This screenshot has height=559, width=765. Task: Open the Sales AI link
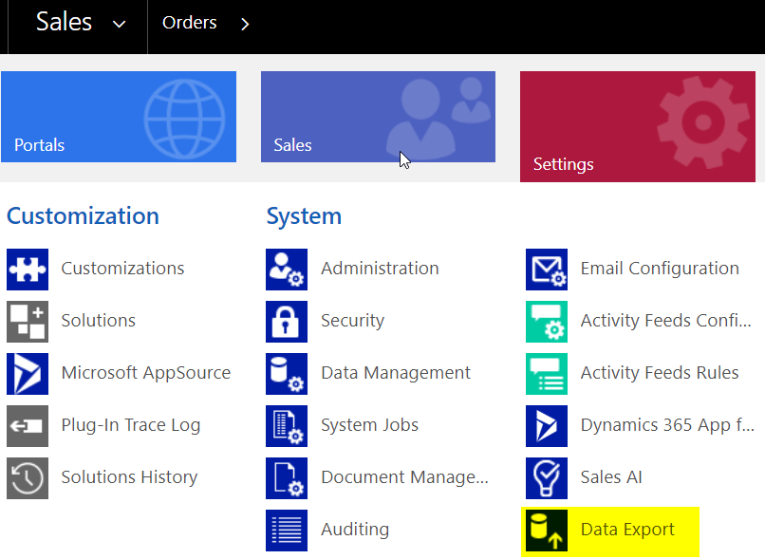tap(611, 477)
